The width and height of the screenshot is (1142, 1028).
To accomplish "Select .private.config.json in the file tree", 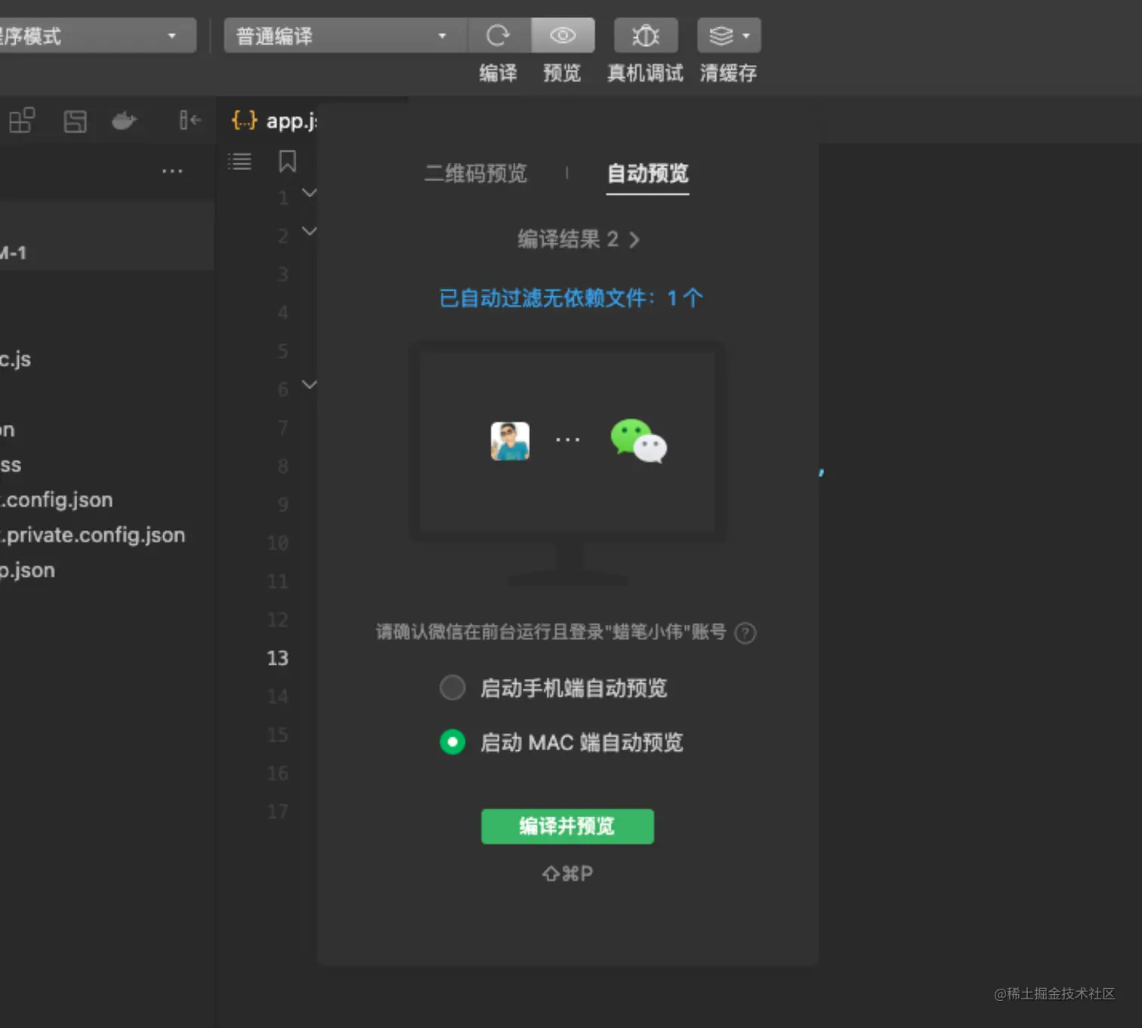I will click(92, 535).
